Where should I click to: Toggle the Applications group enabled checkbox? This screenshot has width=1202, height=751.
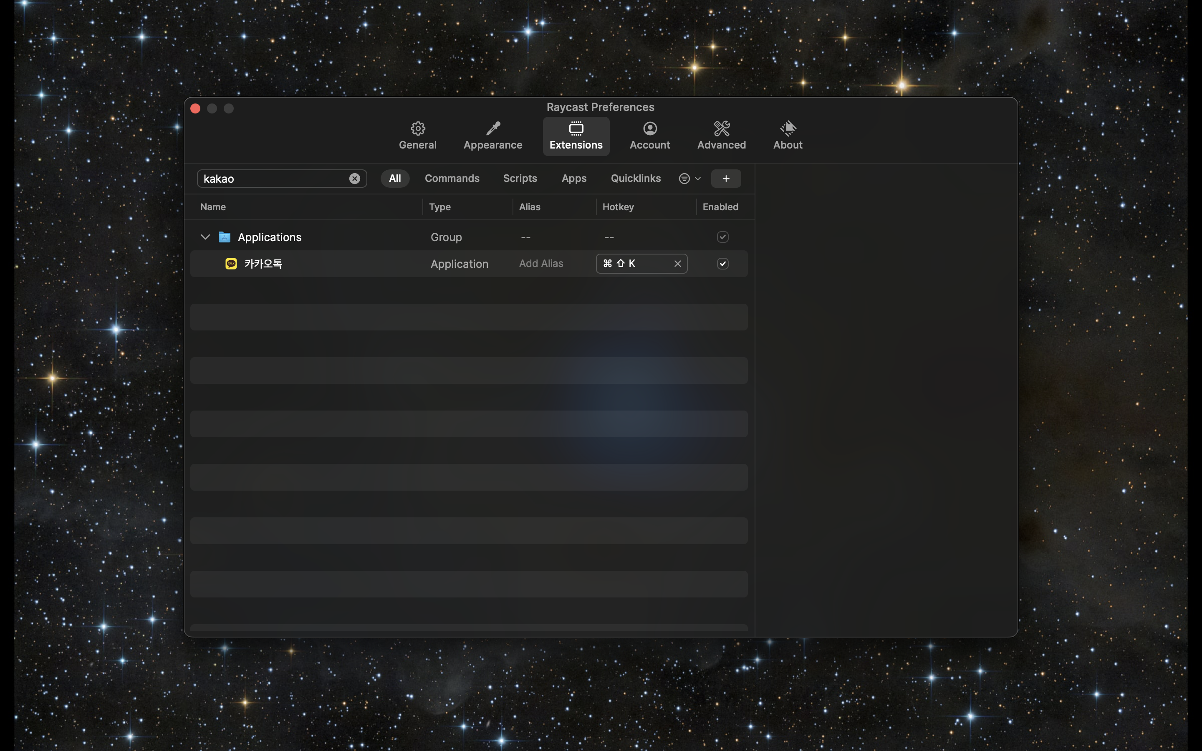(x=722, y=237)
